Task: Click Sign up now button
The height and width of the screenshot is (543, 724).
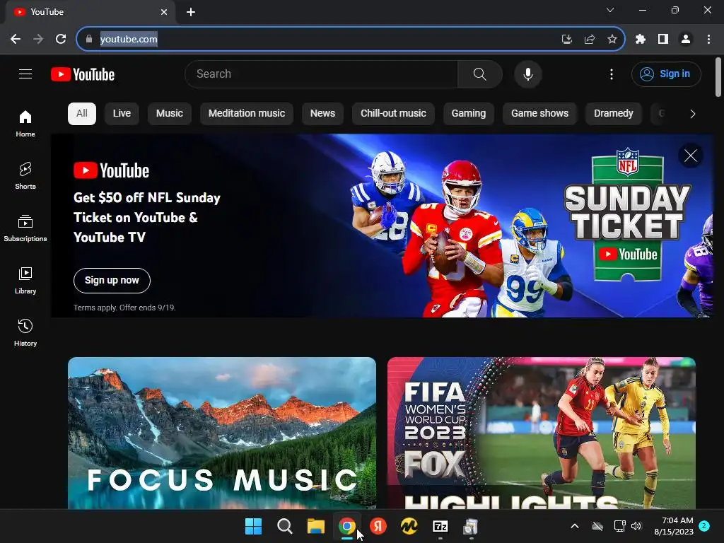Action: pos(112,280)
